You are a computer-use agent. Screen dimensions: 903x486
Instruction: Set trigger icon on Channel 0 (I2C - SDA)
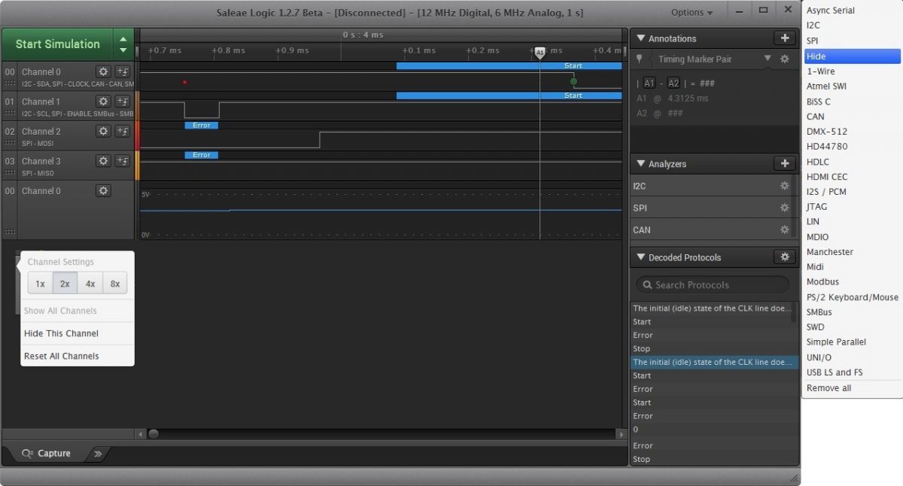click(x=123, y=71)
